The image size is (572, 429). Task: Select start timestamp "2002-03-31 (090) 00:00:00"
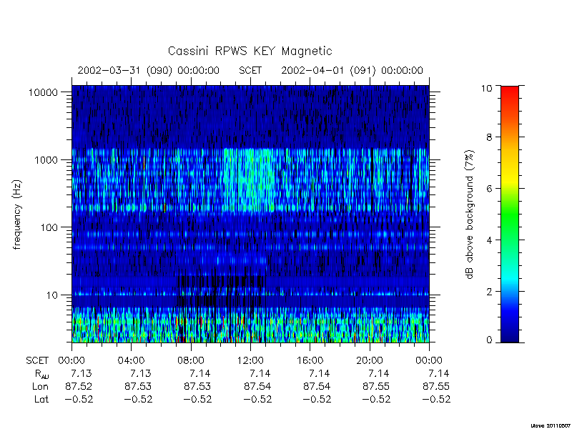pyautogui.click(x=149, y=70)
